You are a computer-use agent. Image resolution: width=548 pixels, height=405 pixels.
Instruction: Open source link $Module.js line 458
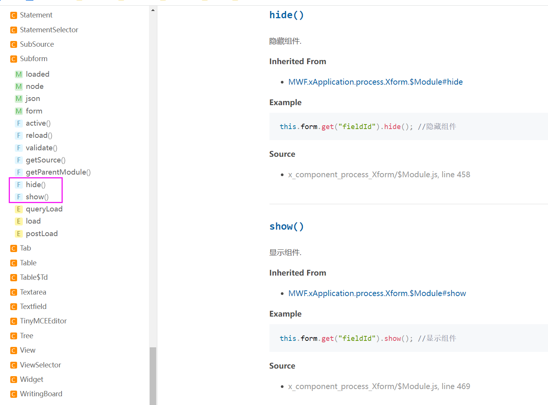379,175
